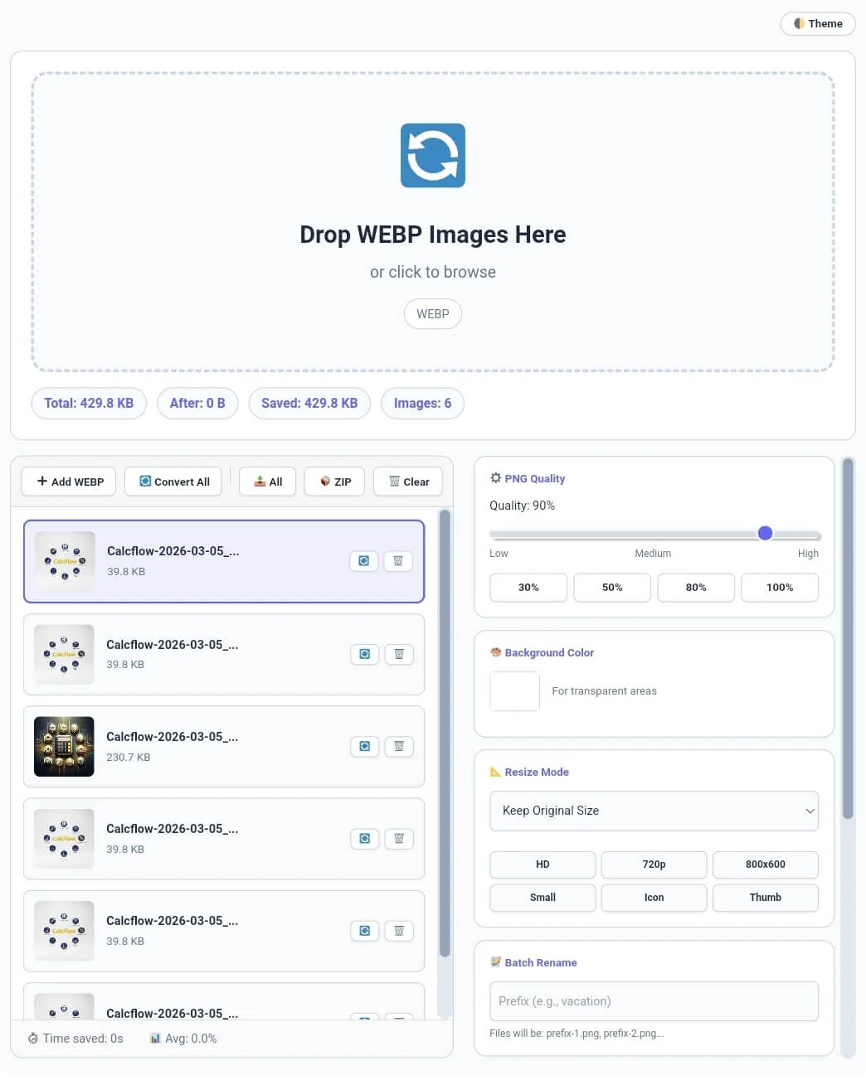Download results as ZIP archive
This screenshot has height=1080, width=866.
[333, 481]
